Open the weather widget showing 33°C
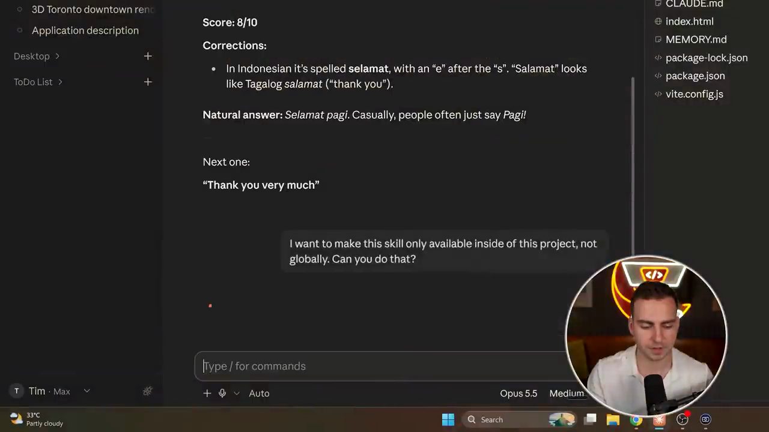Image resolution: width=769 pixels, height=432 pixels. (37, 419)
